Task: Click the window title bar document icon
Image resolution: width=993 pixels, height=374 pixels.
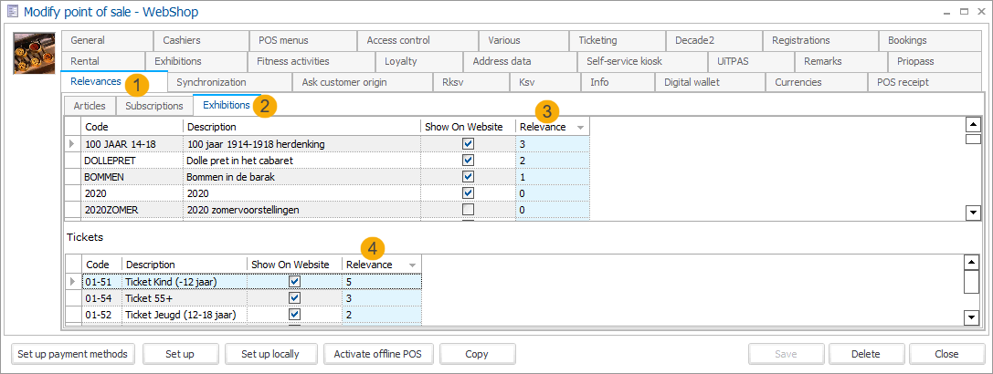Action: coord(12,12)
